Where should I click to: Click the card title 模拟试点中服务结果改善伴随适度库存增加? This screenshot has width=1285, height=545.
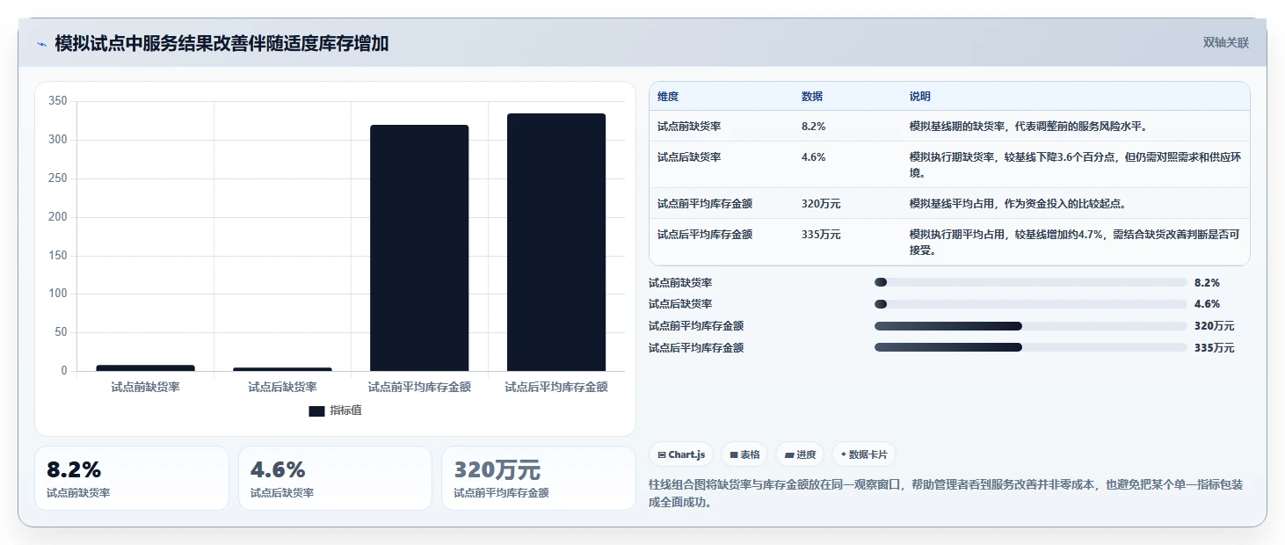click(x=221, y=44)
